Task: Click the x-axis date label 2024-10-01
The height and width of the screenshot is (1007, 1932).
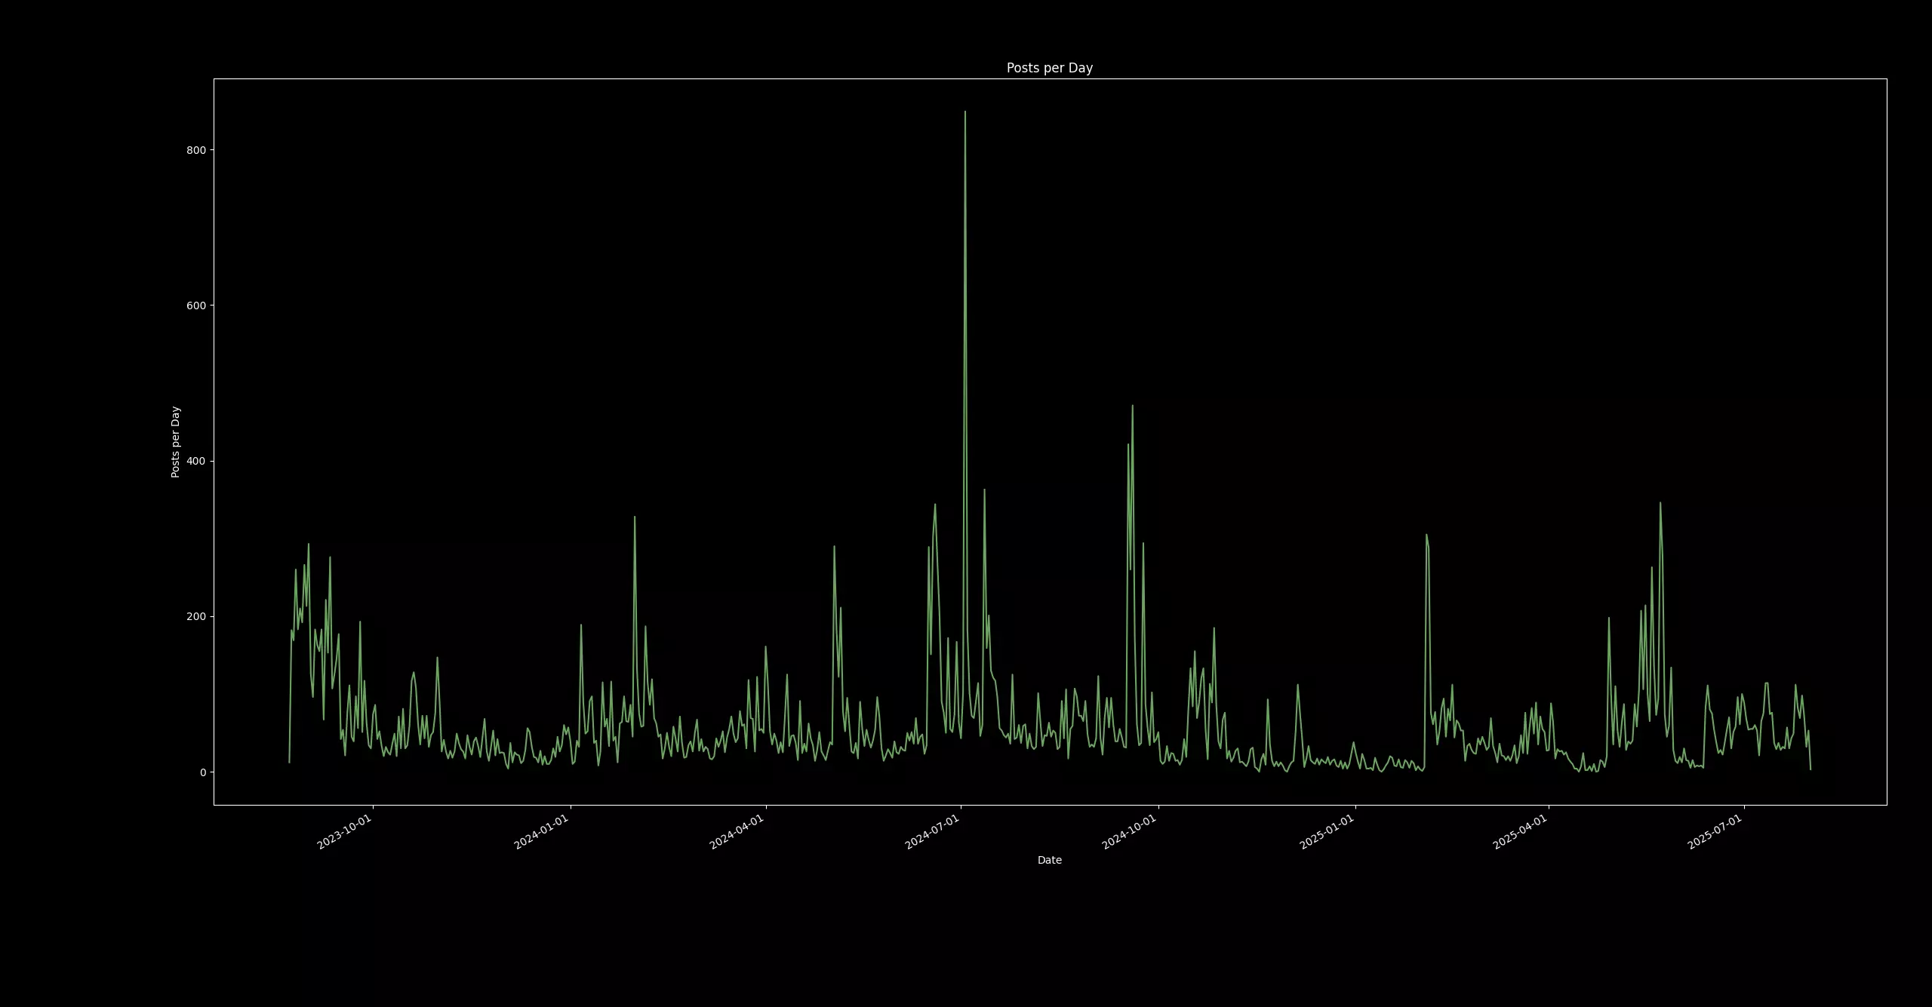Action: point(1130,832)
